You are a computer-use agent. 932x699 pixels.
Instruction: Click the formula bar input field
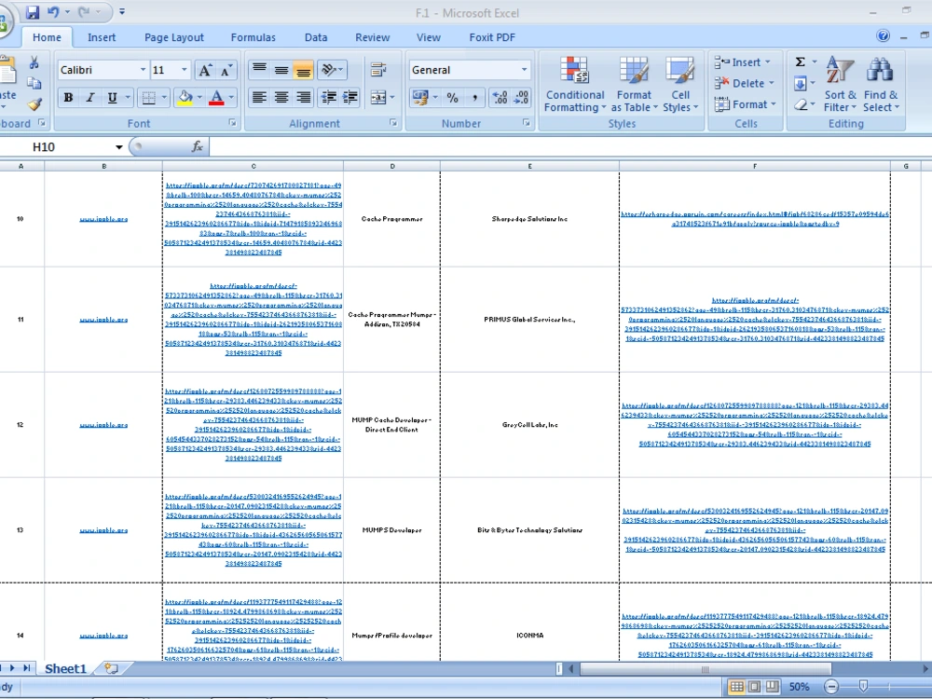click(x=569, y=146)
